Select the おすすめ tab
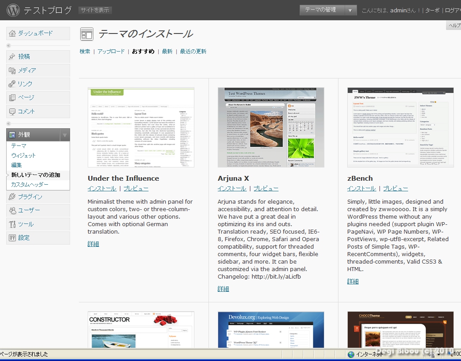Image resolution: width=461 pixels, height=361 pixels. [143, 52]
